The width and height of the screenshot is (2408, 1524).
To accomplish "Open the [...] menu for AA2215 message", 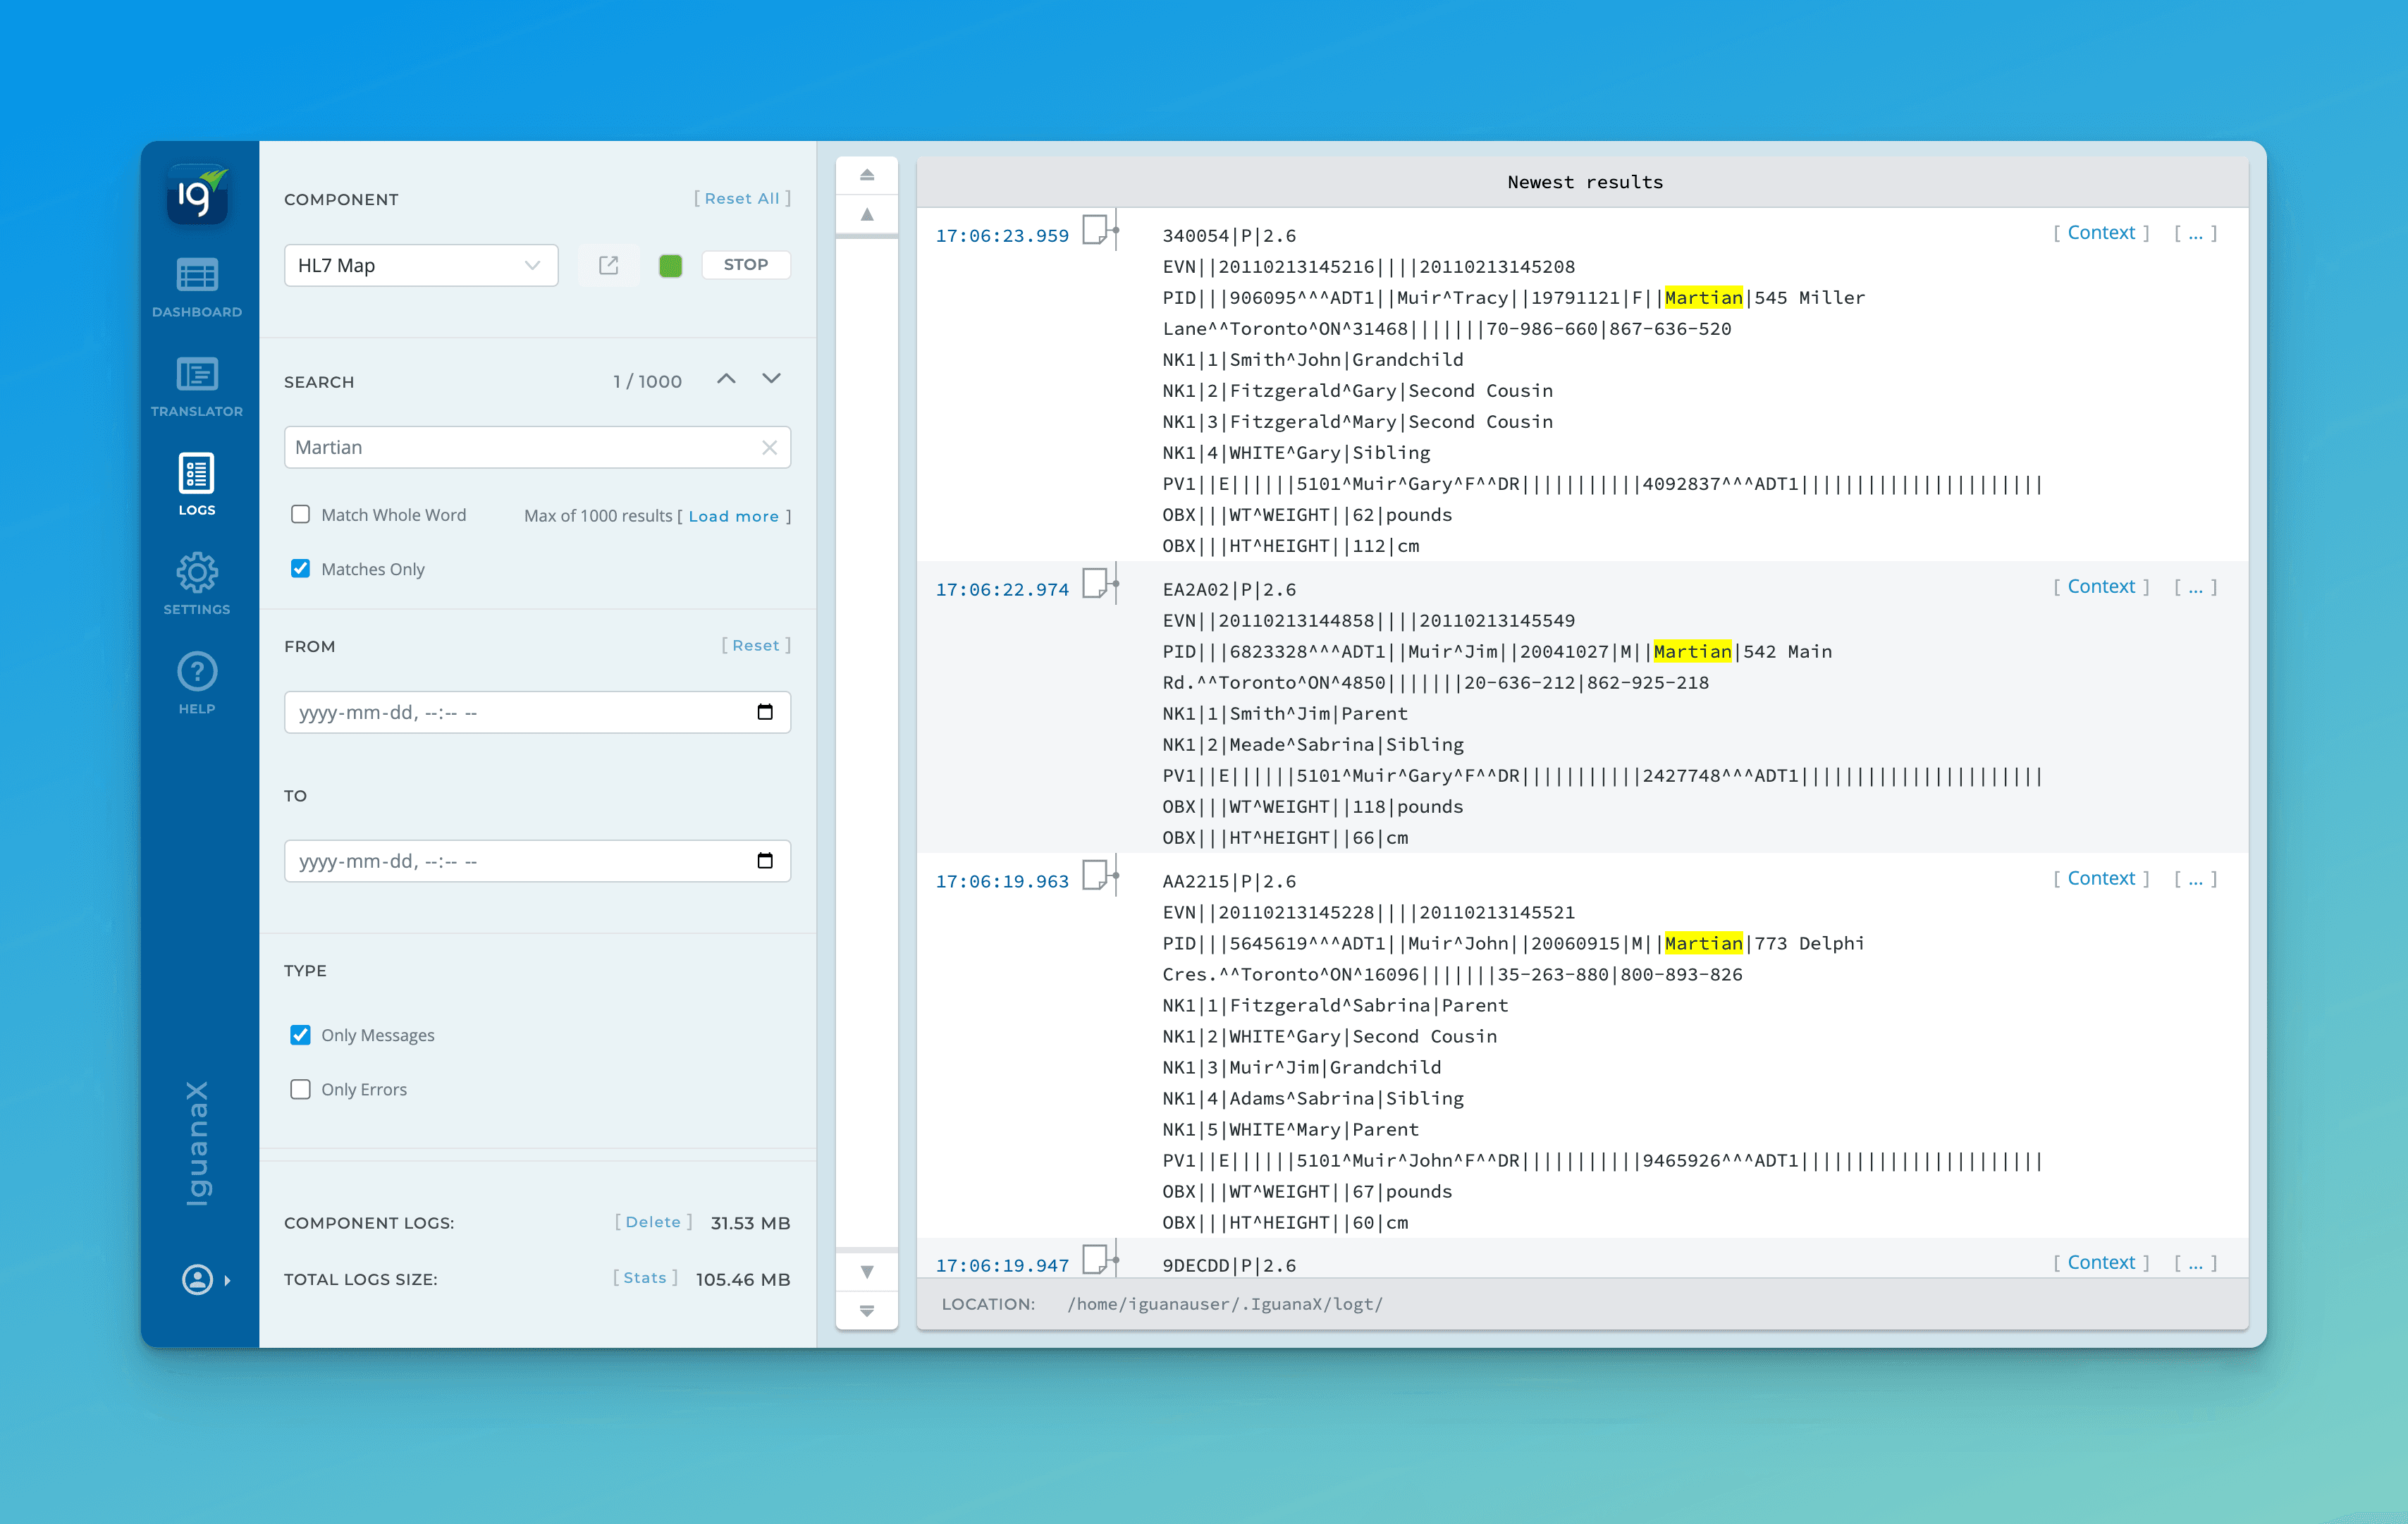I will point(2195,879).
